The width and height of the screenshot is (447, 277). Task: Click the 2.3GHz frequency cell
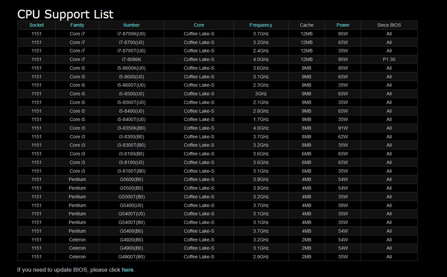pyautogui.click(x=261, y=85)
